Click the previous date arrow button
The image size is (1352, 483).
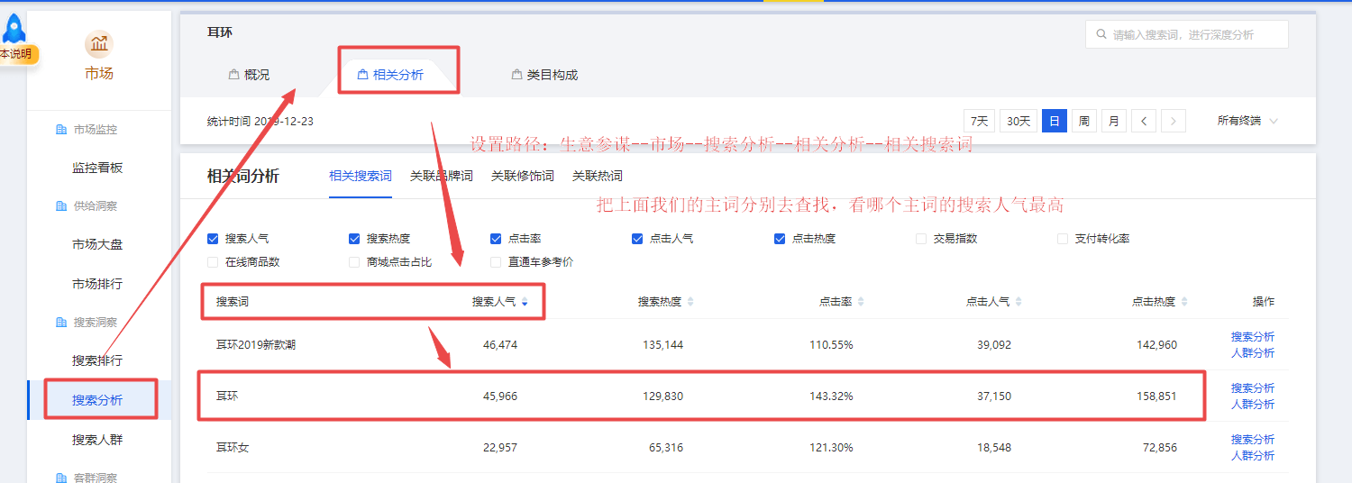tap(1144, 121)
